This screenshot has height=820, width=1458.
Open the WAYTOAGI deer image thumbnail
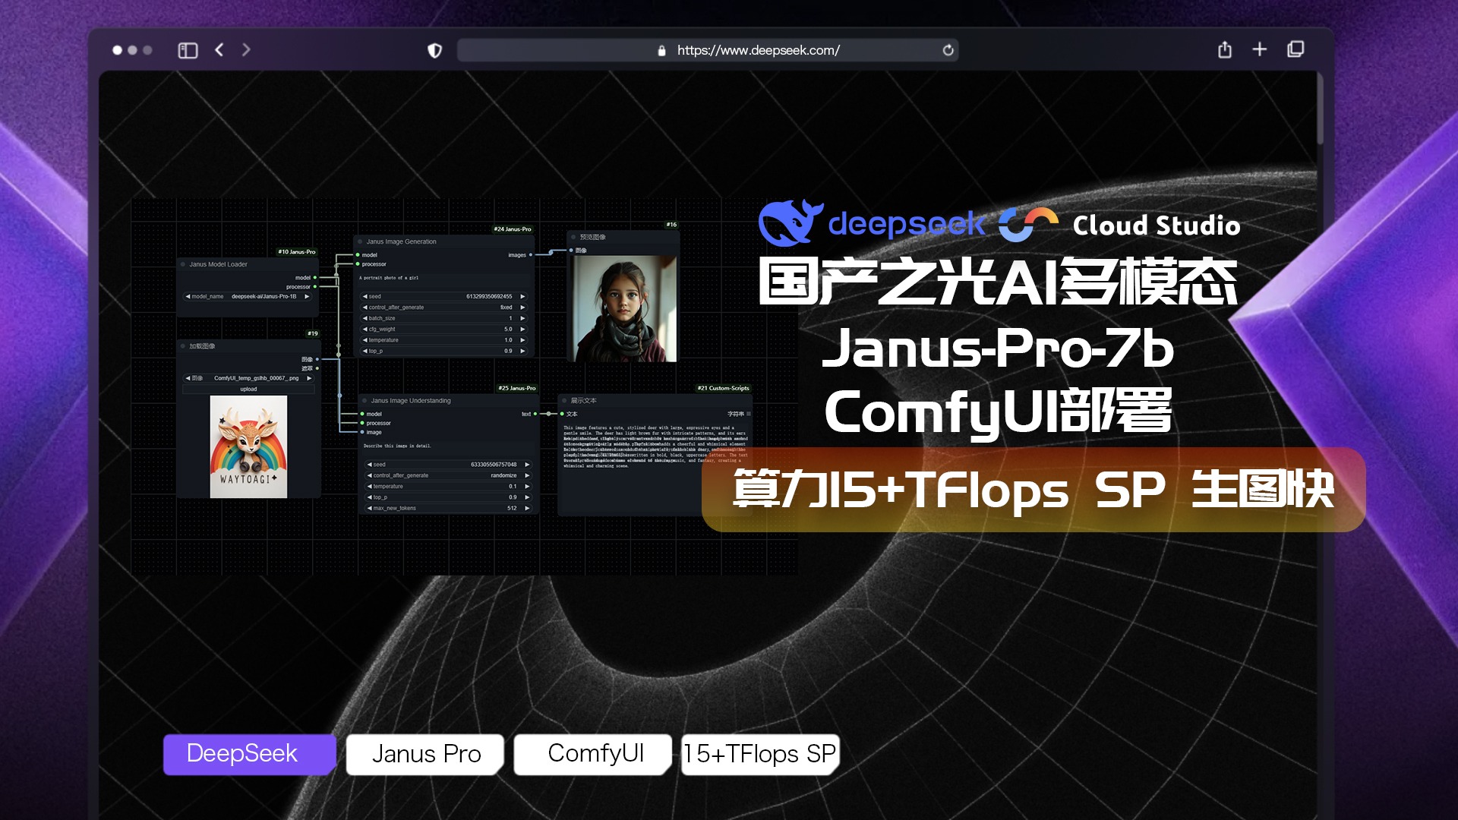coord(248,446)
